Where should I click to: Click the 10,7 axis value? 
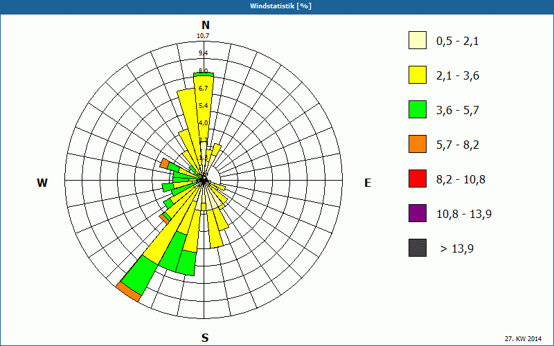[x=203, y=36]
